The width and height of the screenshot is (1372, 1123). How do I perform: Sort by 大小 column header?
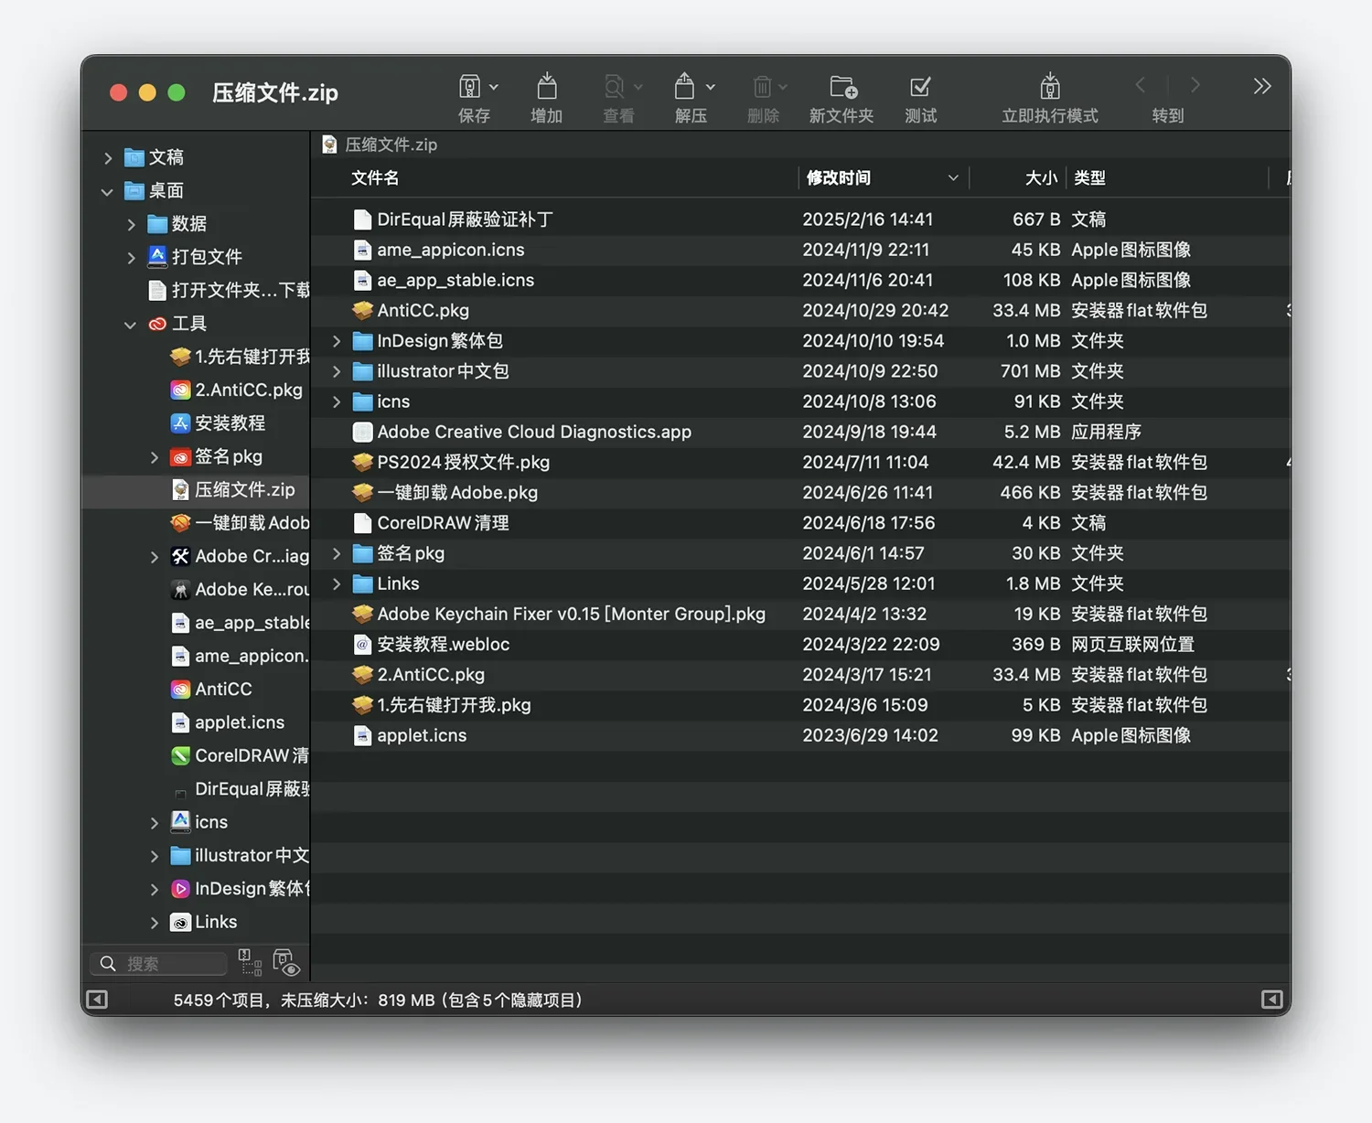coord(1041,177)
